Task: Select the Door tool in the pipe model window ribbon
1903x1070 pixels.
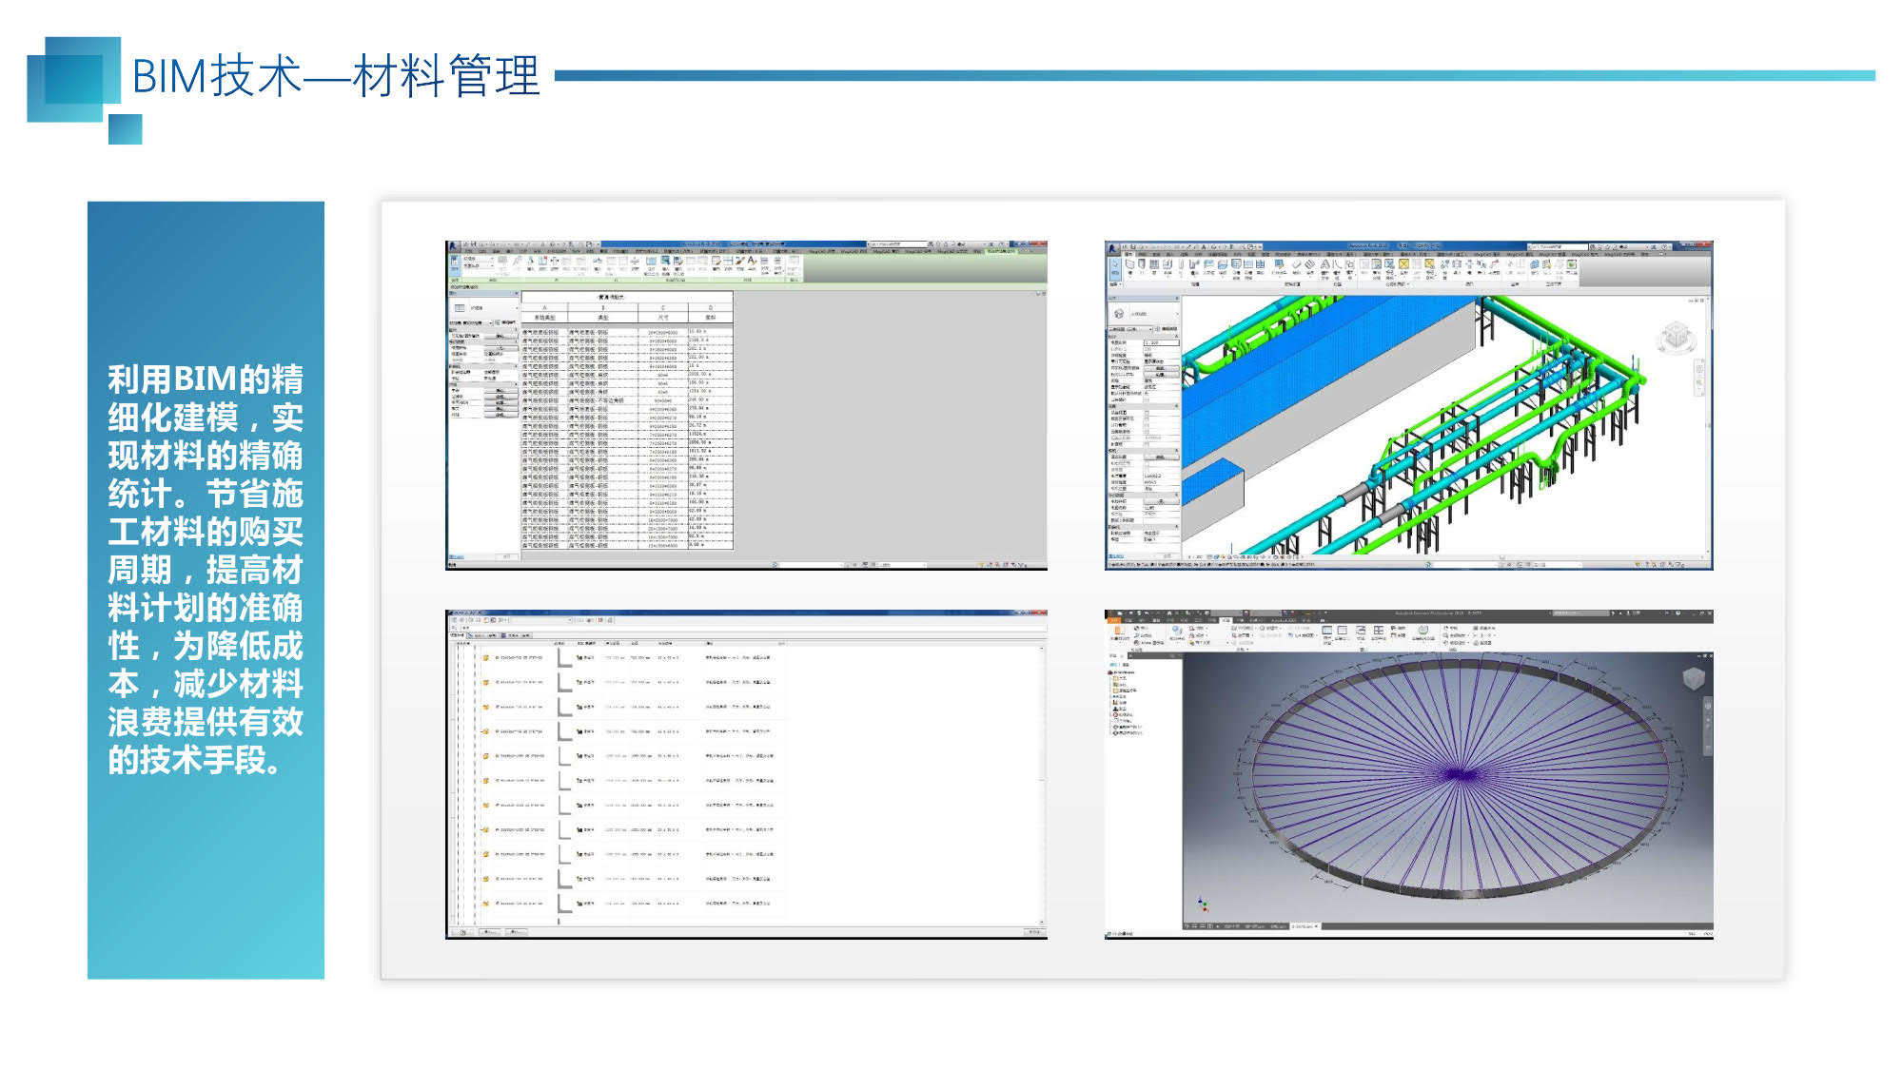Action: pyautogui.click(x=1142, y=267)
